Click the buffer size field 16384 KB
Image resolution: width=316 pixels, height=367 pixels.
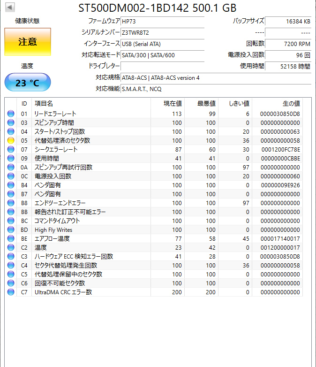pyautogui.click(x=288, y=21)
